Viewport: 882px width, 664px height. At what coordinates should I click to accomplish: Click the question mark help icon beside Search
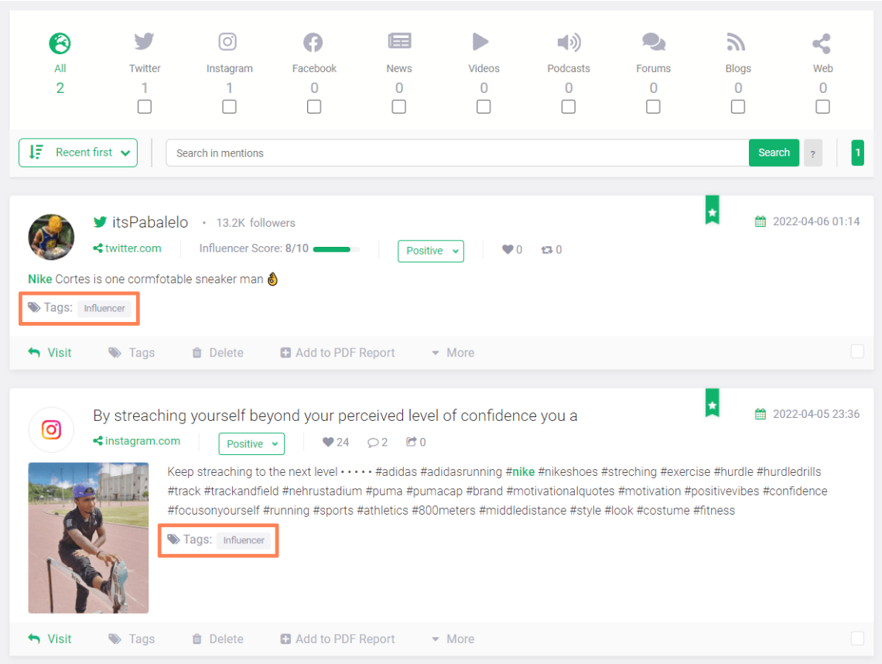pyautogui.click(x=812, y=153)
